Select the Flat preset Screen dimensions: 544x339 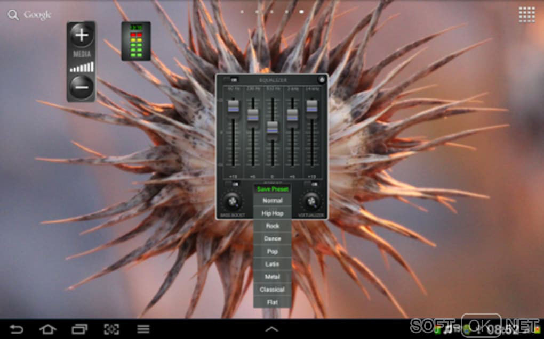click(x=273, y=302)
